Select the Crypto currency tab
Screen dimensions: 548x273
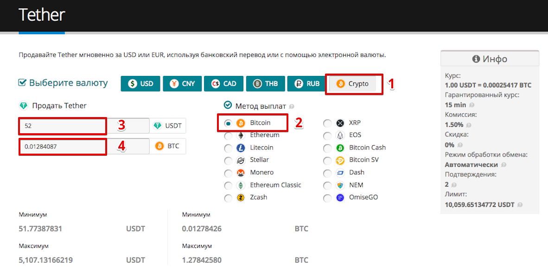click(353, 84)
